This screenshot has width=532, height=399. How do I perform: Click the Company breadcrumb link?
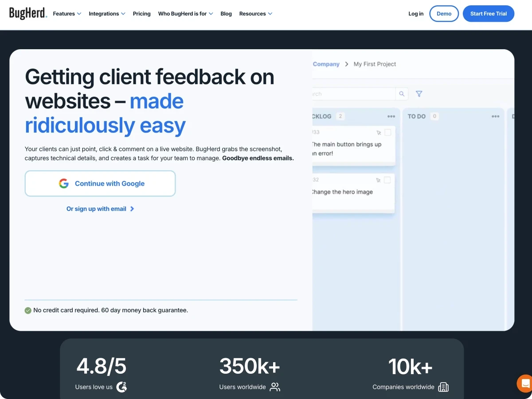326,64
